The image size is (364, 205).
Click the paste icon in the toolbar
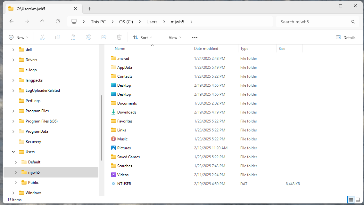click(x=73, y=37)
